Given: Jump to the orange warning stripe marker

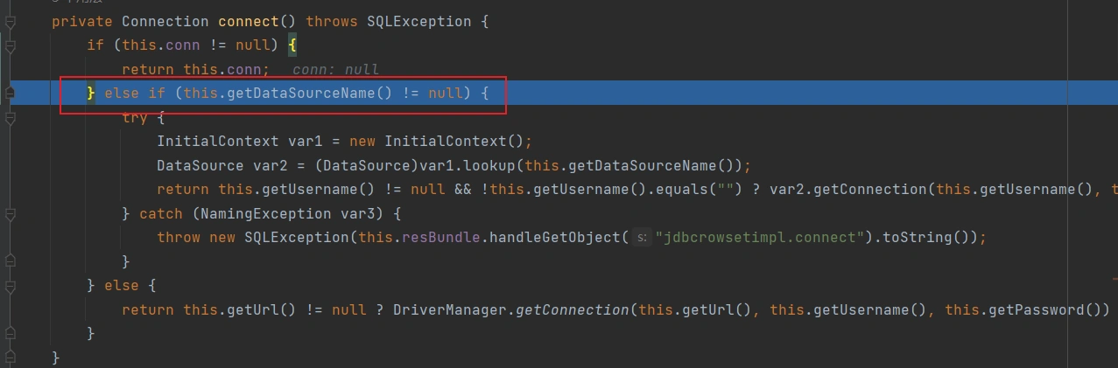Looking at the screenshot, I should 1114,277.
